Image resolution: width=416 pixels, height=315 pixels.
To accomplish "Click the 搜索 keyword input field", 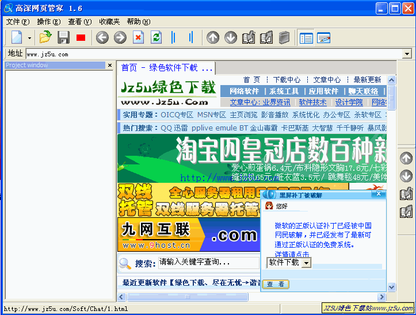I will pyautogui.click(x=208, y=263).
